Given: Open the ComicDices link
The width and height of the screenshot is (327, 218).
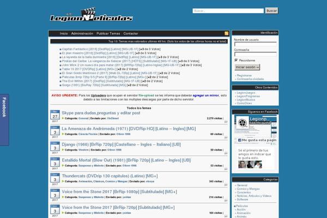Looking at the screenshot, I should (244, 103).
